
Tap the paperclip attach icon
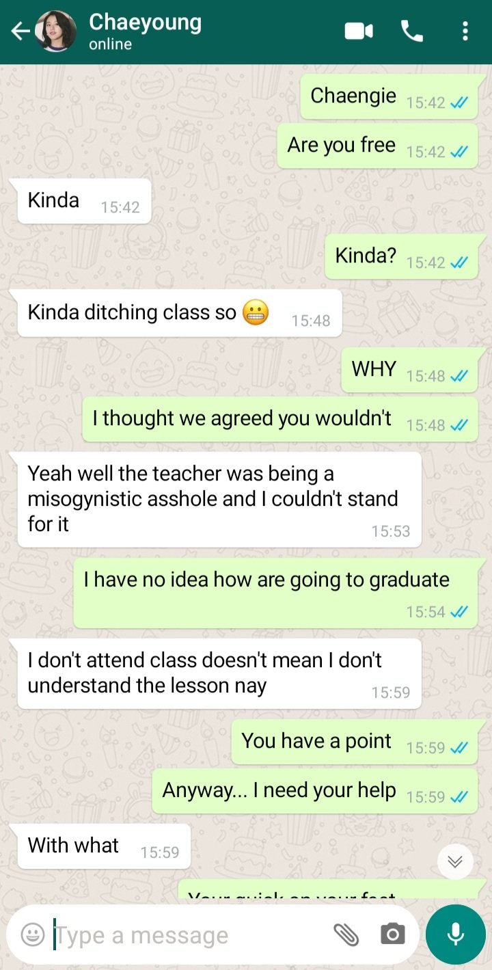[x=346, y=934]
